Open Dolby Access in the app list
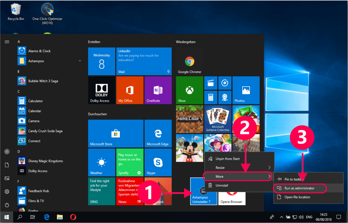 pos(50,171)
